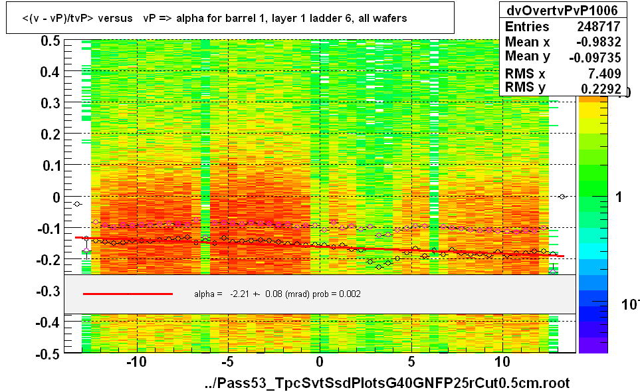Image resolution: width=640 pixels, height=392 pixels.
Task: Click the x-axis label 5
Action: (x=411, y=361)
